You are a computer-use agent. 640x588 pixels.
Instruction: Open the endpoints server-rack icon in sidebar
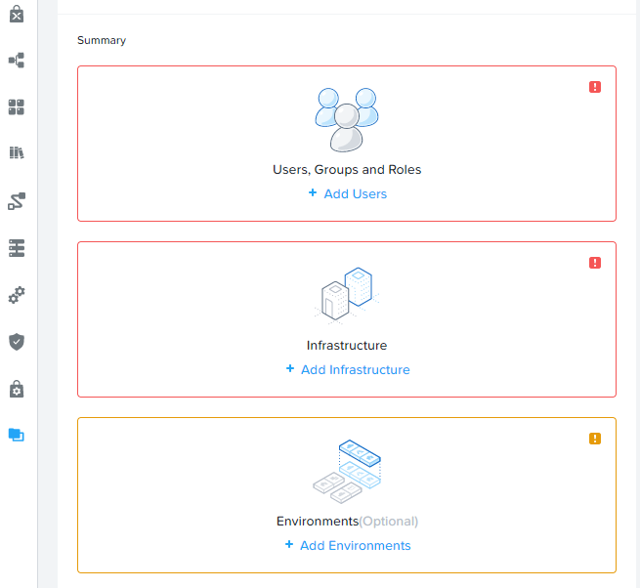tap(17, 248)
